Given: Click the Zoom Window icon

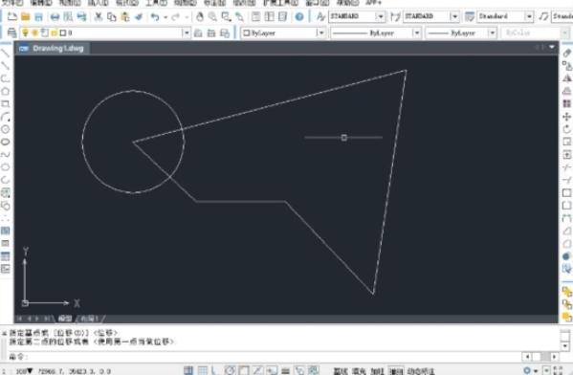Looking at the screenshot, I should pos(226,16).
